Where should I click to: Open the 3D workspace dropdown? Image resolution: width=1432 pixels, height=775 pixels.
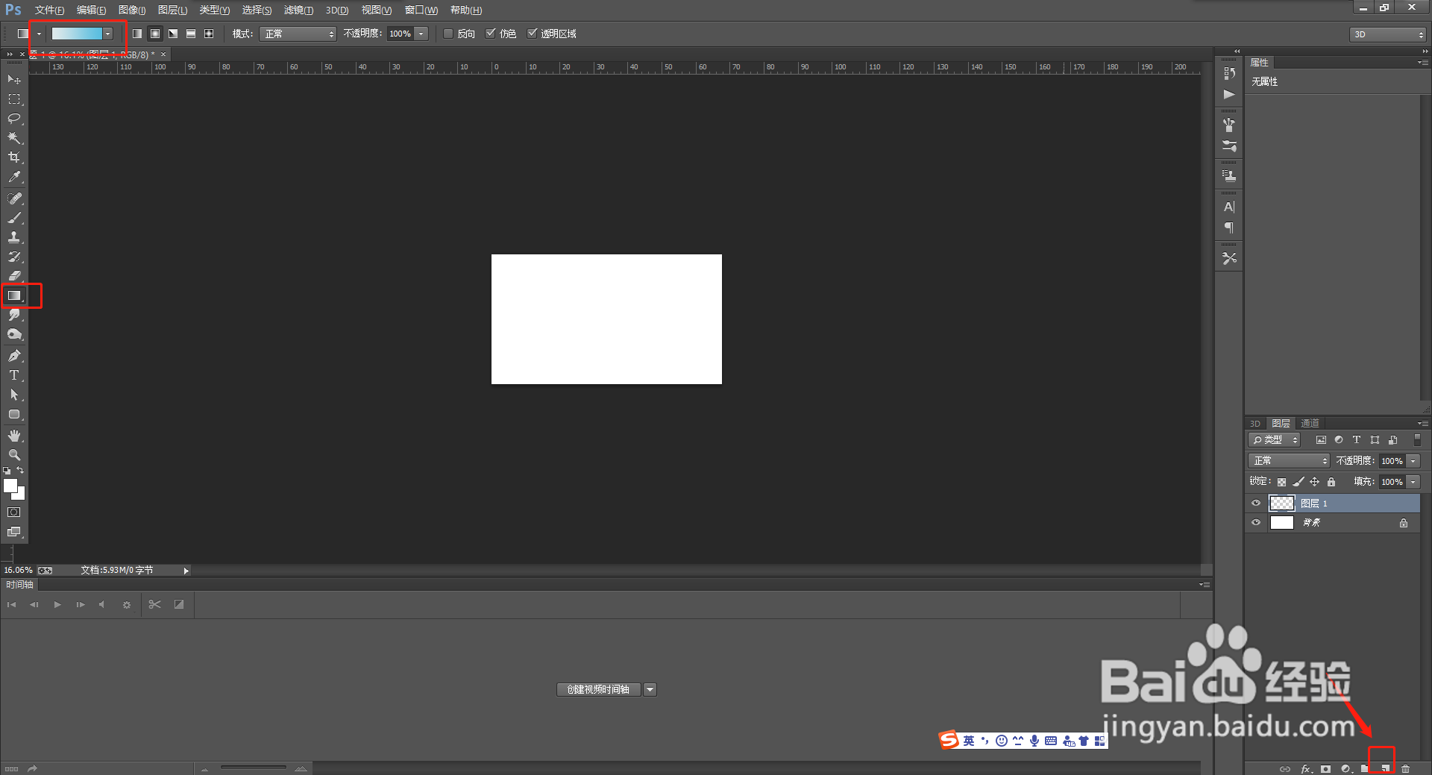(1387, 34)
